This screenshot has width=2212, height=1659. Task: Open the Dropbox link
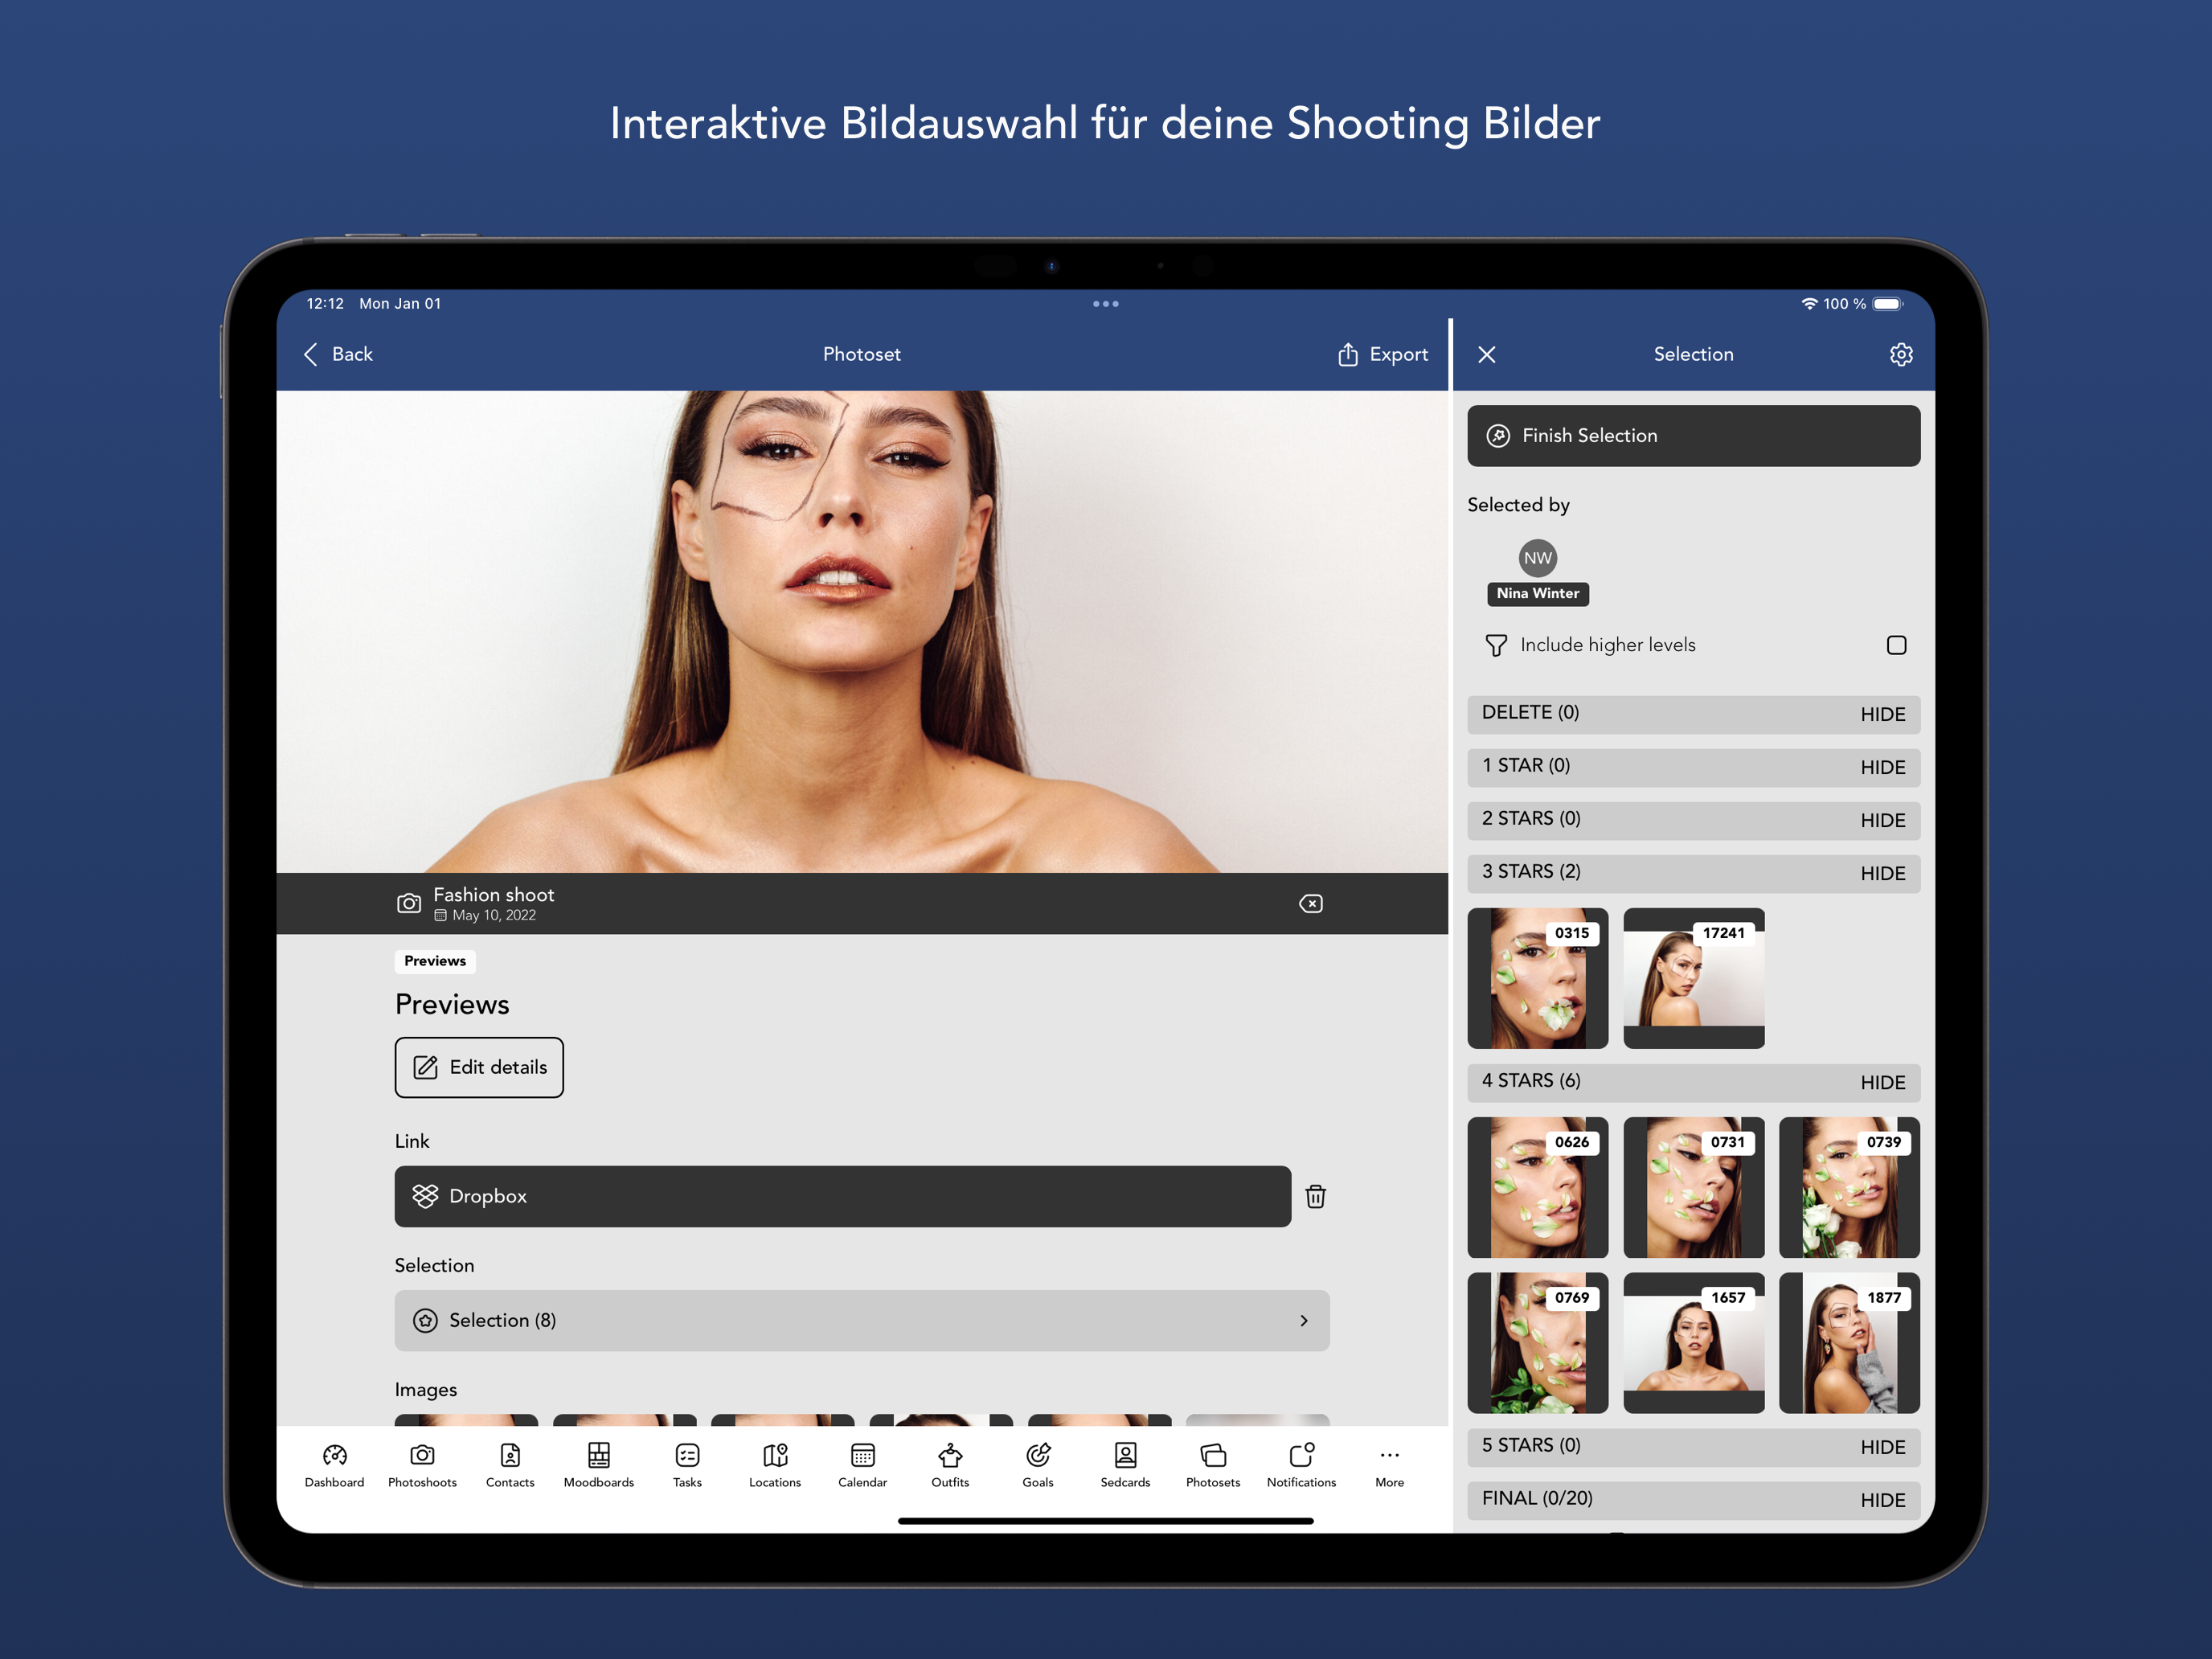coord(842,1196)
